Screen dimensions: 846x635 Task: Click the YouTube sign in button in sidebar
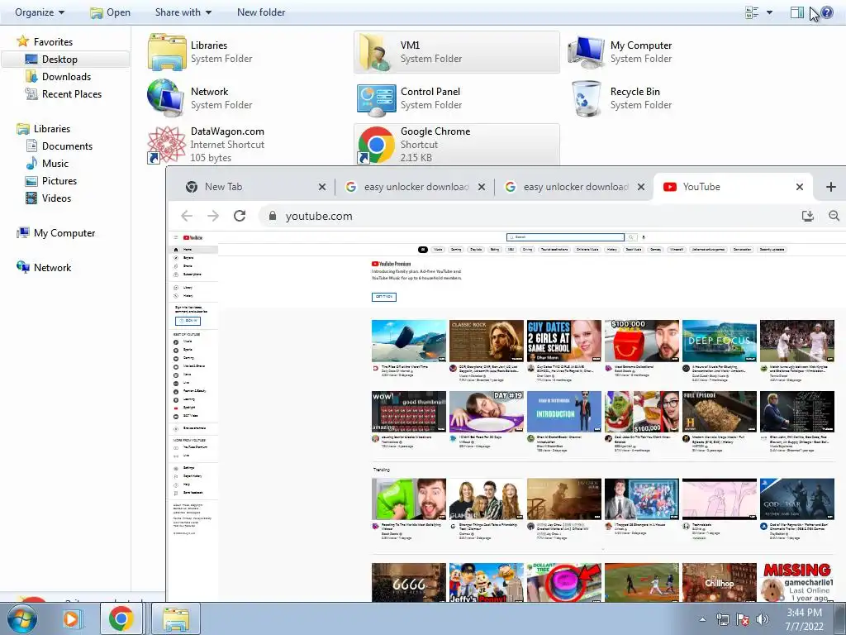click(x=188, y=321)
